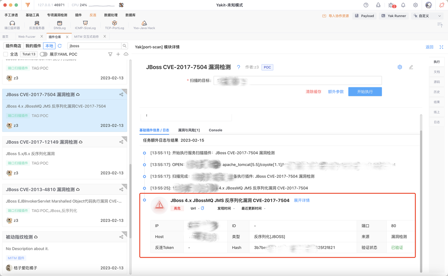The width and height of the screenshot is (448, 276).
Task: Open the Console tab
Action: click(x=216, y=130)
